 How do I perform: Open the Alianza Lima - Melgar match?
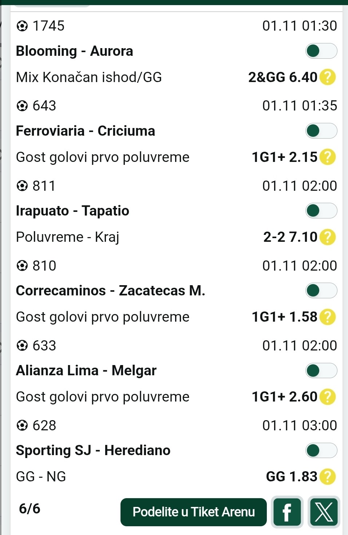click(86, 371)
